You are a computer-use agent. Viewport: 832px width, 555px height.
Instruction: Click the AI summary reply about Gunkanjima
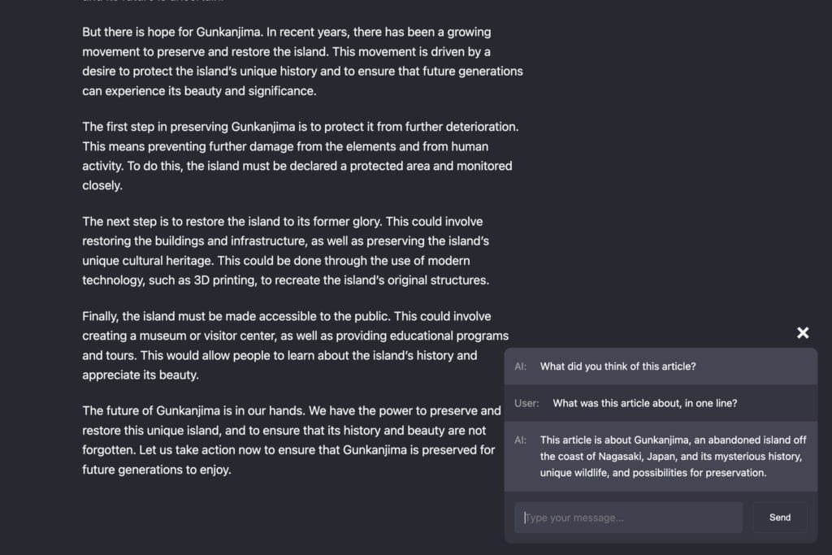tap(672, 456)
